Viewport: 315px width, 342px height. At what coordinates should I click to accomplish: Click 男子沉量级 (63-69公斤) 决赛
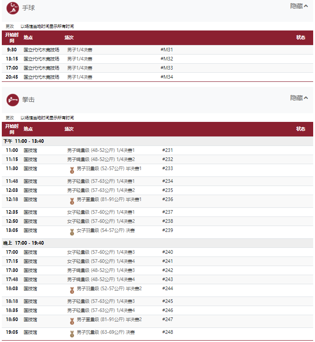click(106, 332)
